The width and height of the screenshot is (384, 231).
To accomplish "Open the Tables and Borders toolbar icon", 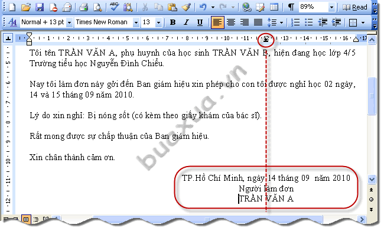I will coord(260,7).
